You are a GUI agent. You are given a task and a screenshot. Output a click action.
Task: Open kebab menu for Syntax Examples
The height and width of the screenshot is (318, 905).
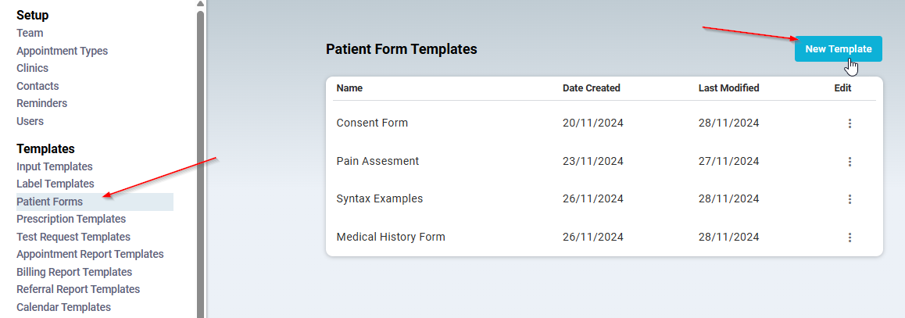click(x=850, y=199)
